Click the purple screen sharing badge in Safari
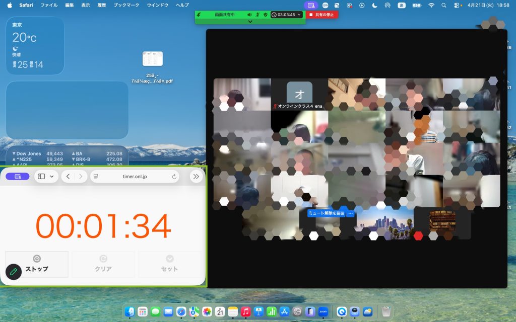Viewport: 516px width, 322px height. (x=18, y=177)
